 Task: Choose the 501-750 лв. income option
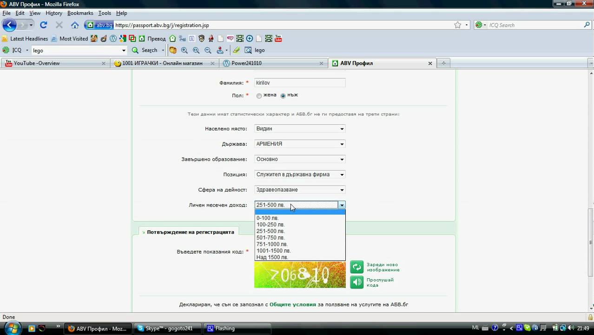click(300, 238)
